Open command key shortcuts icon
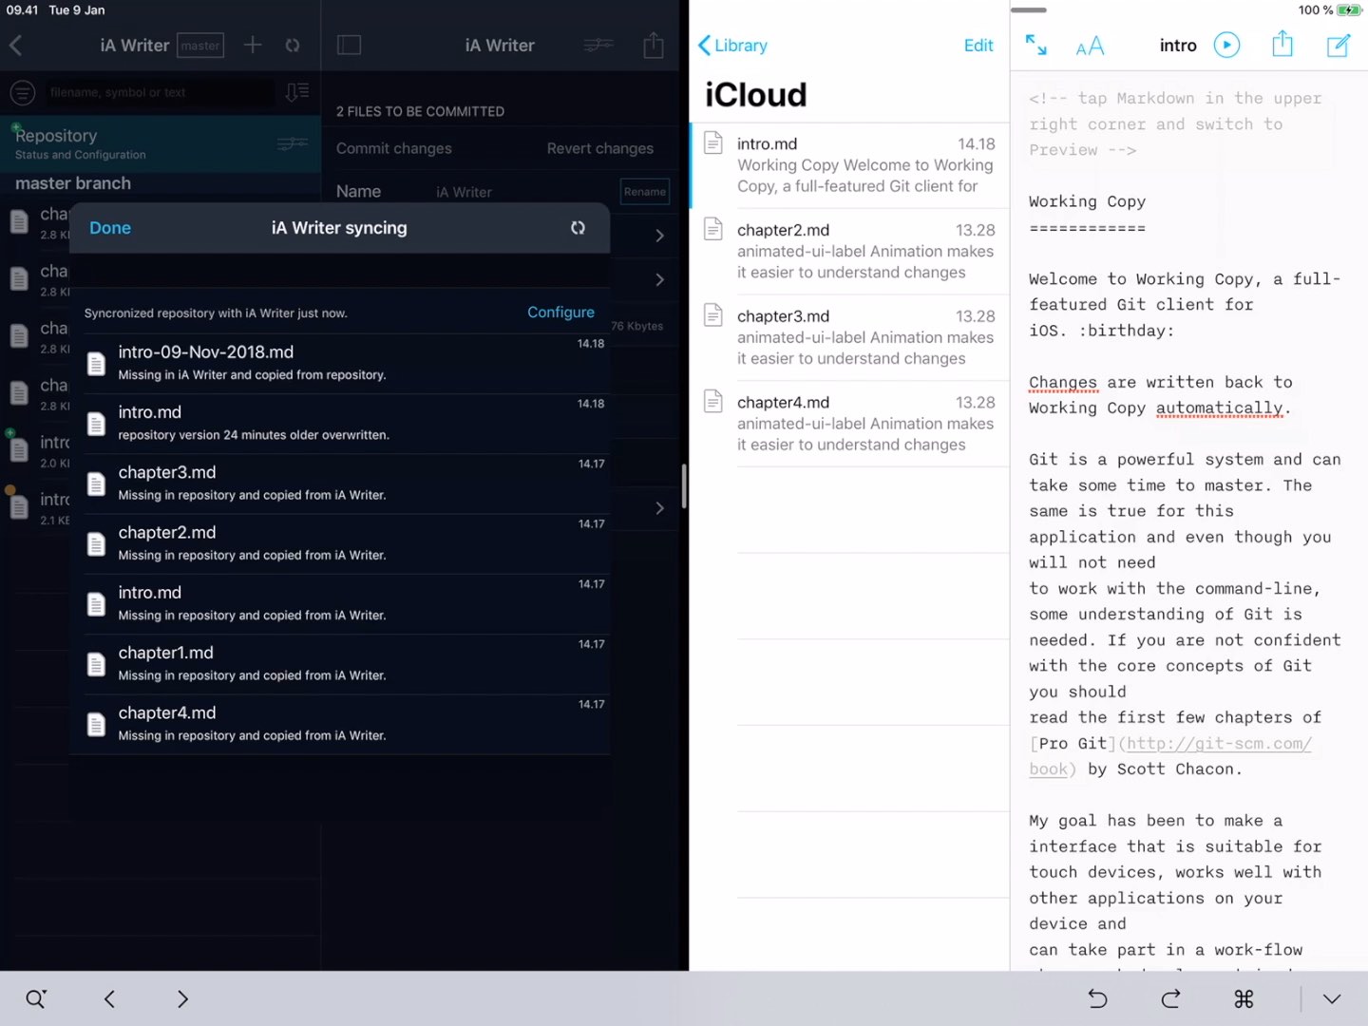This screenshot has width=1368, height=1026. coord(1244,998)
